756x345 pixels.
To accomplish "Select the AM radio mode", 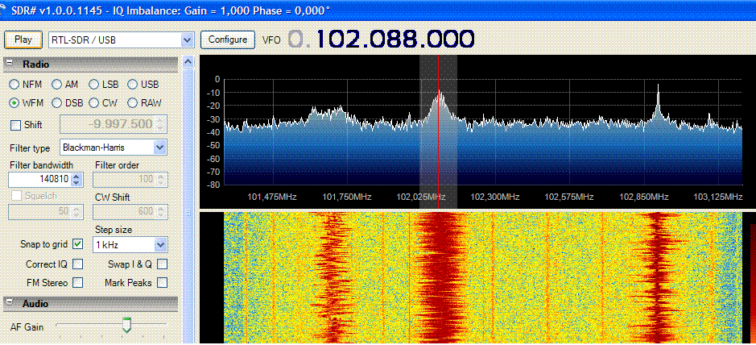I will pyautogui.click(x=57, y=85).
